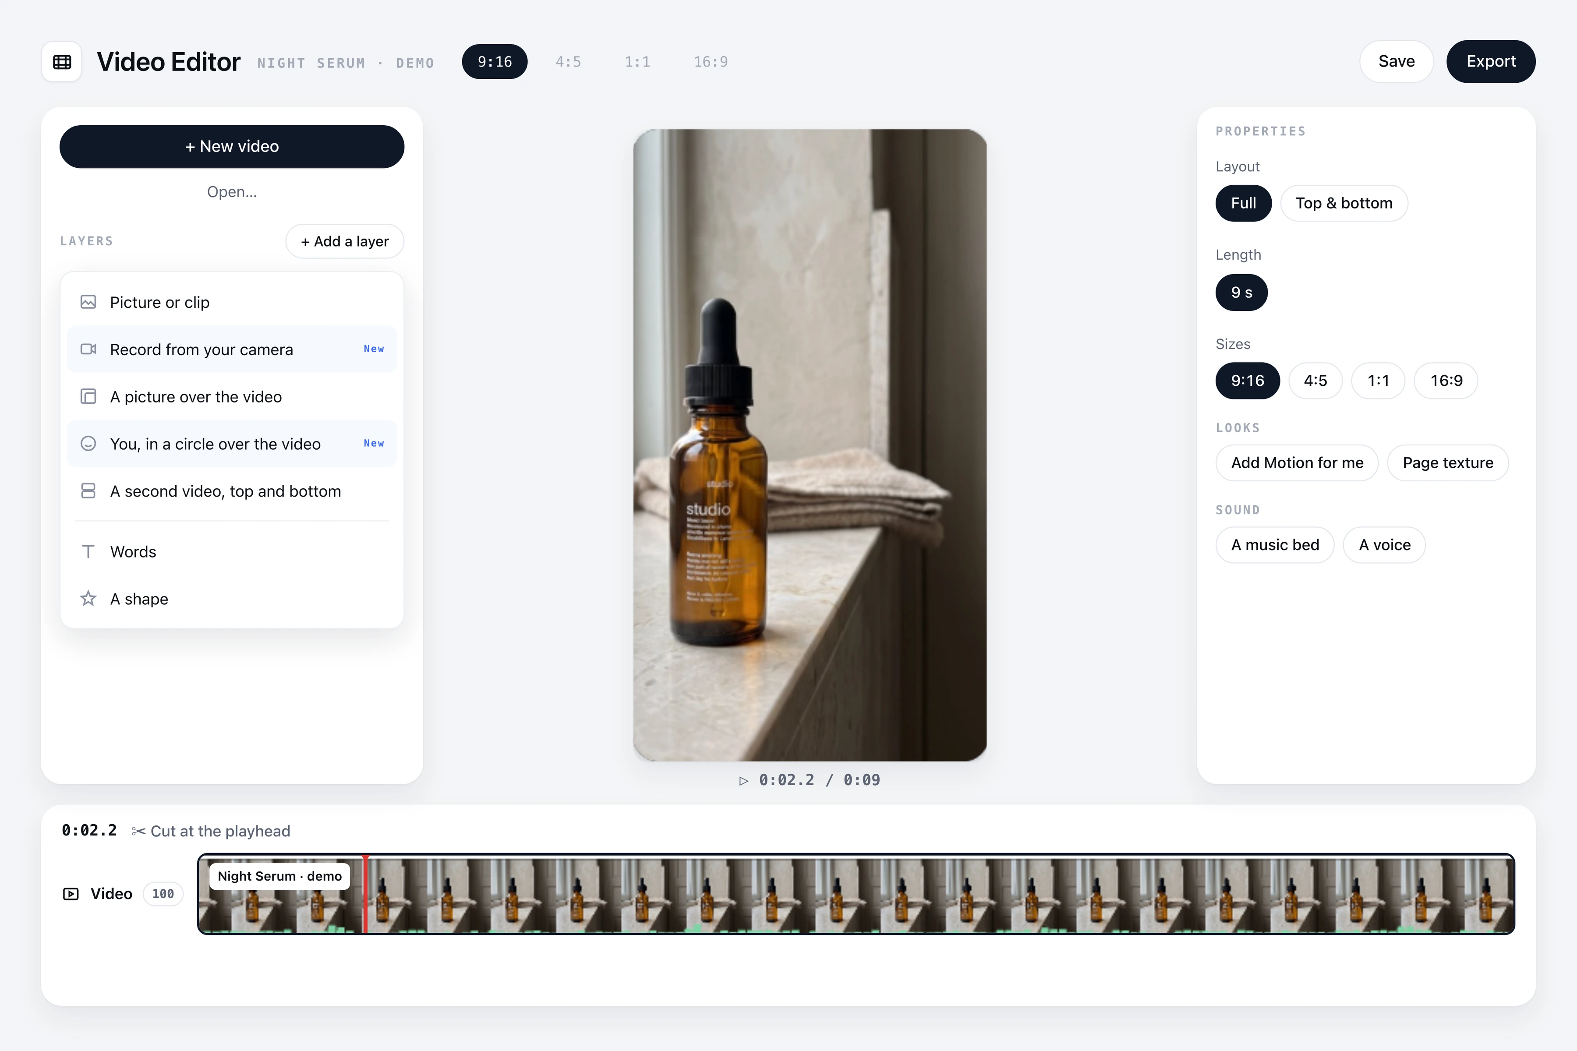Export the video
Image resolution: width=1577 pixels, height=1051 pixels.
1491,62
